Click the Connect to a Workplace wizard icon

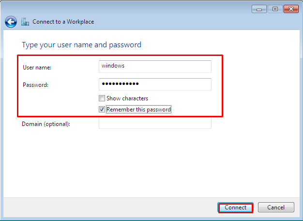(26, 22)
